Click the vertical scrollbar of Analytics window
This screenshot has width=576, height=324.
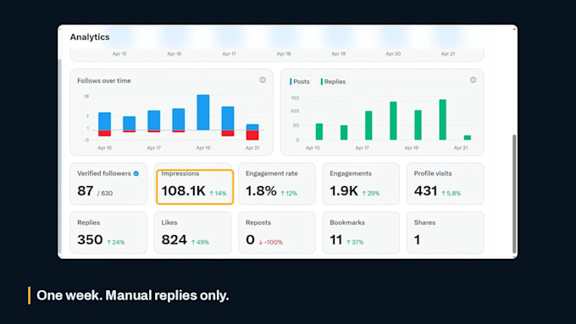pos(514,194)
